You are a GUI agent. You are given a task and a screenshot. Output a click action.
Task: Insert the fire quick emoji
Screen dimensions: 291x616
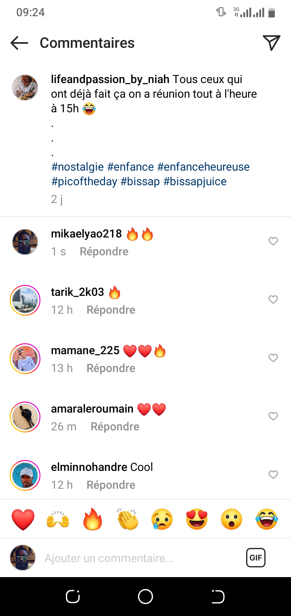coord(93,519)
